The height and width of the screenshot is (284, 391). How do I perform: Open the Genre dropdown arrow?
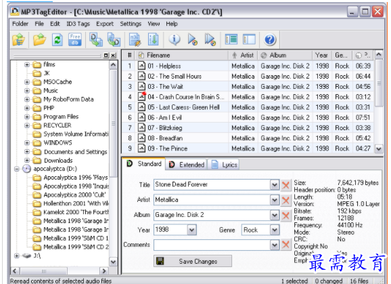275,230
